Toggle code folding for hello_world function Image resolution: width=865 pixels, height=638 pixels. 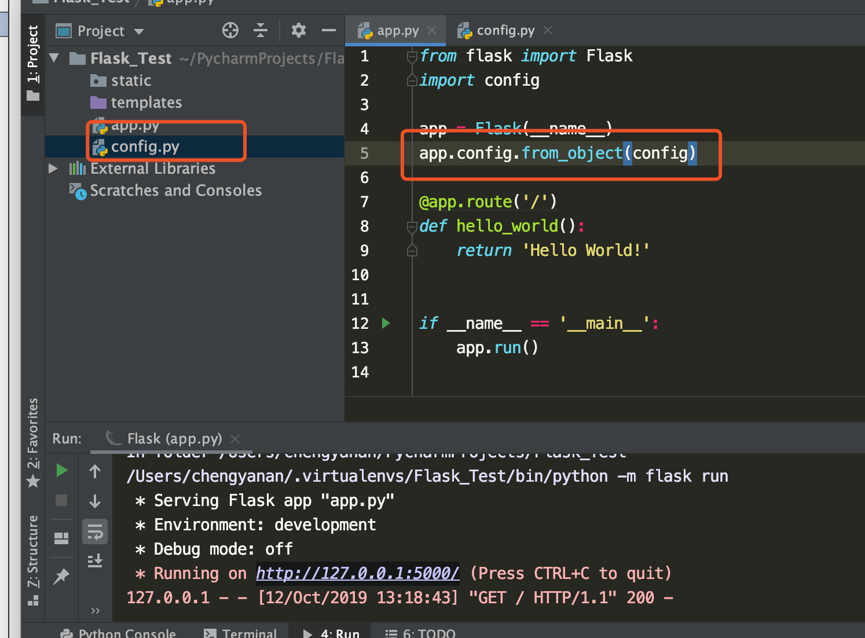point(412,226)
